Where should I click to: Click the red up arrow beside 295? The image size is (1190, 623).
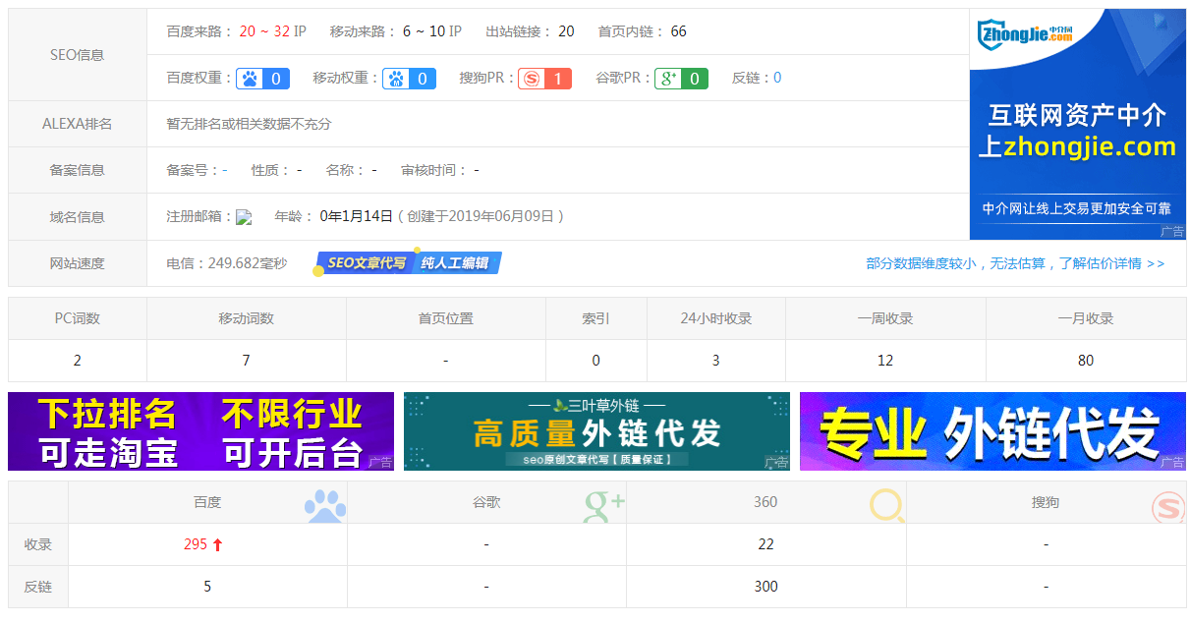pyautogui.click(x=218, y=544)
